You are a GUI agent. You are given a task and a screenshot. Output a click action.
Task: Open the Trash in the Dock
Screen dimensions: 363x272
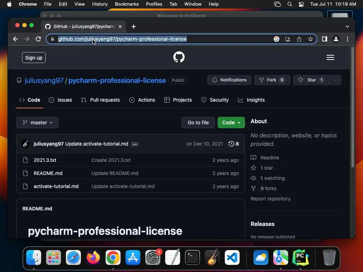pos(329,257)
